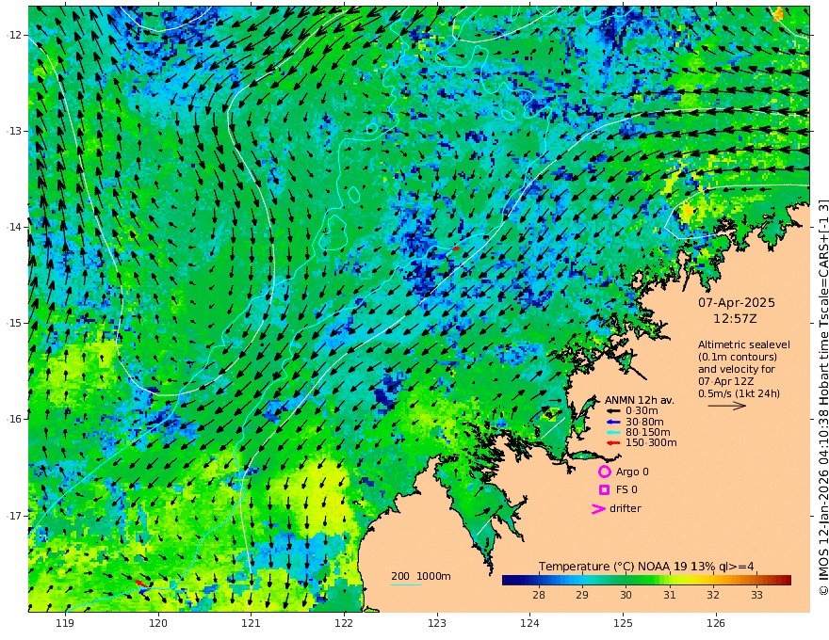Click longitude label 123
The image size is (829, 640).
click(x=437, y=624)
